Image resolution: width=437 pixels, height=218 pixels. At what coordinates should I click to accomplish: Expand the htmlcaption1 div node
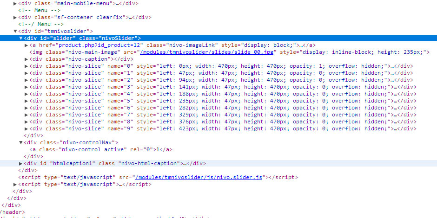[20, 163]
